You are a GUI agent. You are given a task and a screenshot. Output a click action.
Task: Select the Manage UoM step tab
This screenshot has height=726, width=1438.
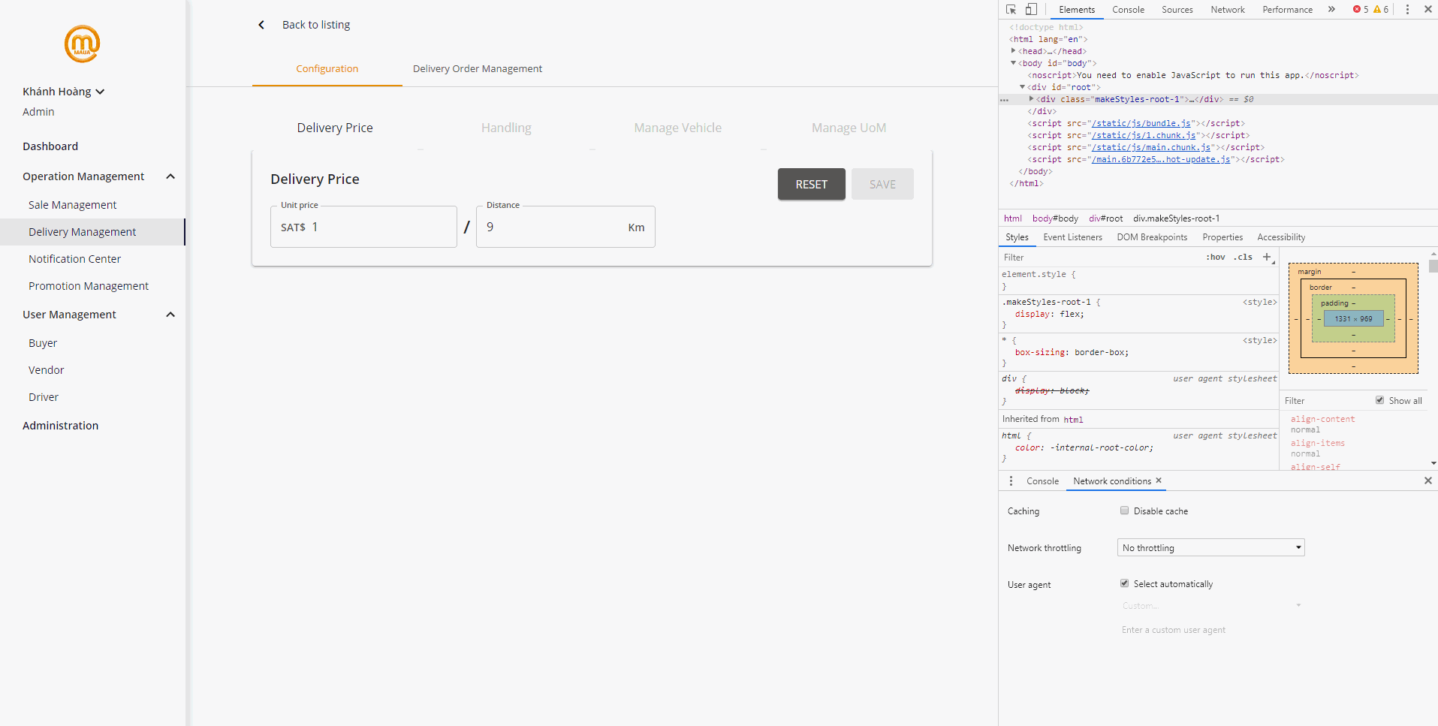coord(849,128)
